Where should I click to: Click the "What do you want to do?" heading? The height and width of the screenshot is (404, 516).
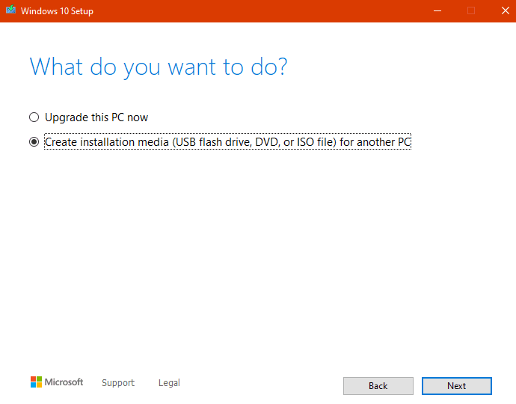(x=159, y=67)
